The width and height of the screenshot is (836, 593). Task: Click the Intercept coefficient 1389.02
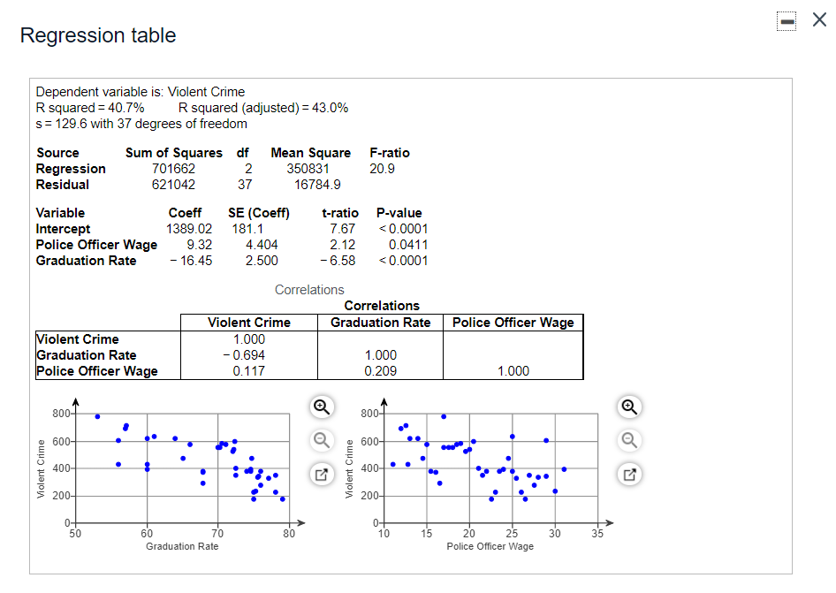point(189,229)
